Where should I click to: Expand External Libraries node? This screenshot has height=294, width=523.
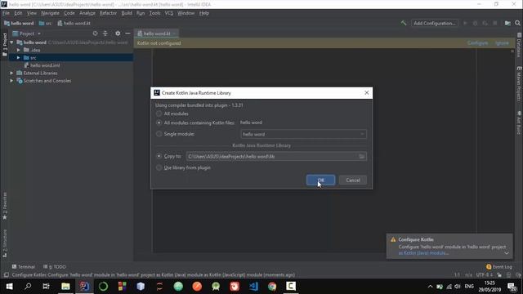coord(11,73)
